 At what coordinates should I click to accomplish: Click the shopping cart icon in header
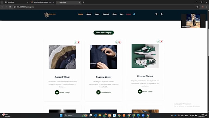[156, 14]
